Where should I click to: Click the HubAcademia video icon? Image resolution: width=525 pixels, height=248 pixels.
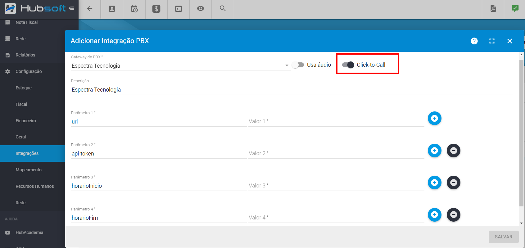point(8,232)
